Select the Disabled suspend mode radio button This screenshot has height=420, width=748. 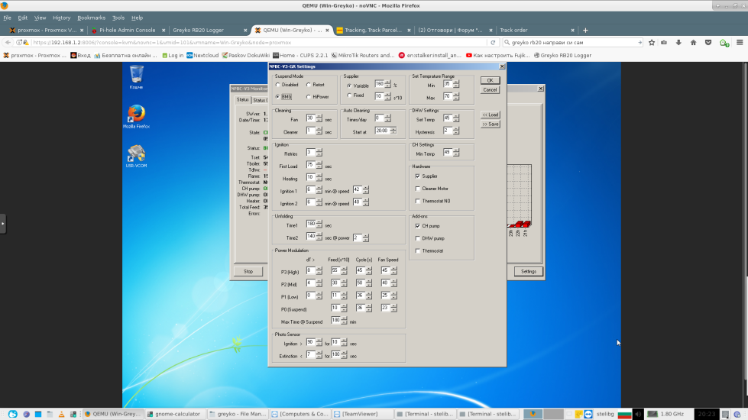coord(277,85)
